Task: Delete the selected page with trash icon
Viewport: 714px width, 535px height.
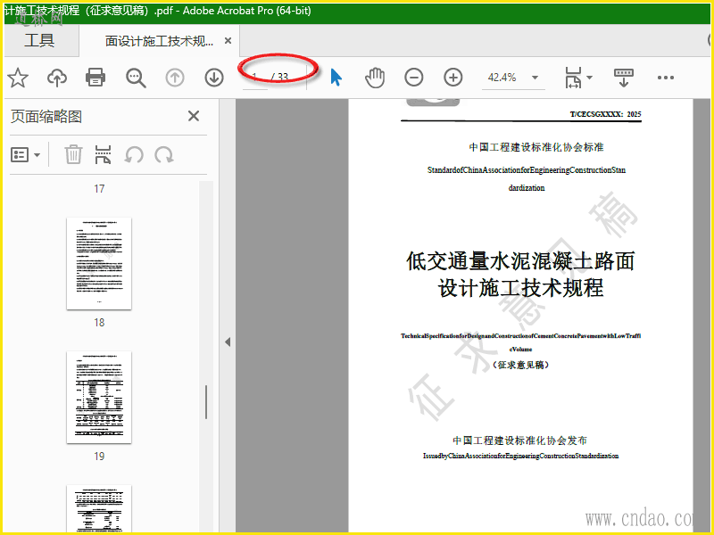Action: [x=73, y=154]
